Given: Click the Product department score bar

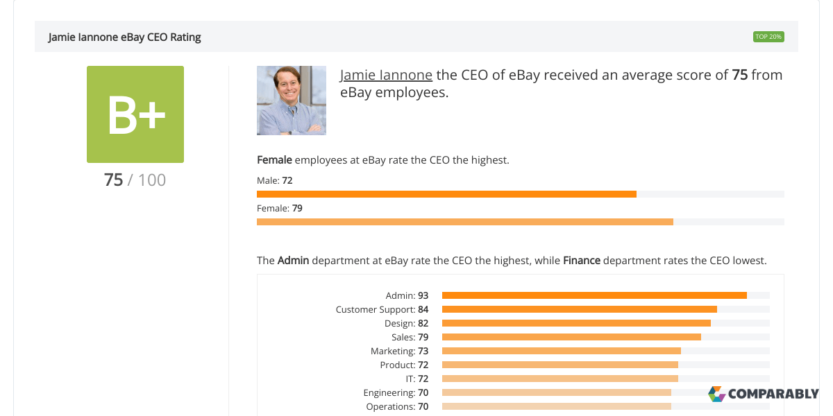Looking at the screenshot, I should click(559, 365).
